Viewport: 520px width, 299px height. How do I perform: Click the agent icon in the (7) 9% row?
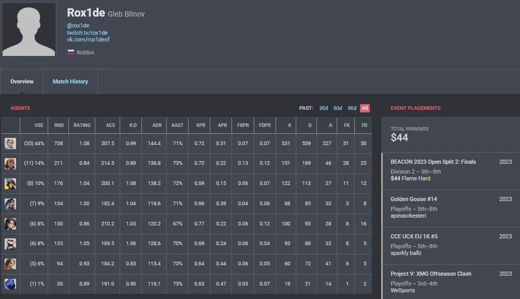(x=10, y=204)
